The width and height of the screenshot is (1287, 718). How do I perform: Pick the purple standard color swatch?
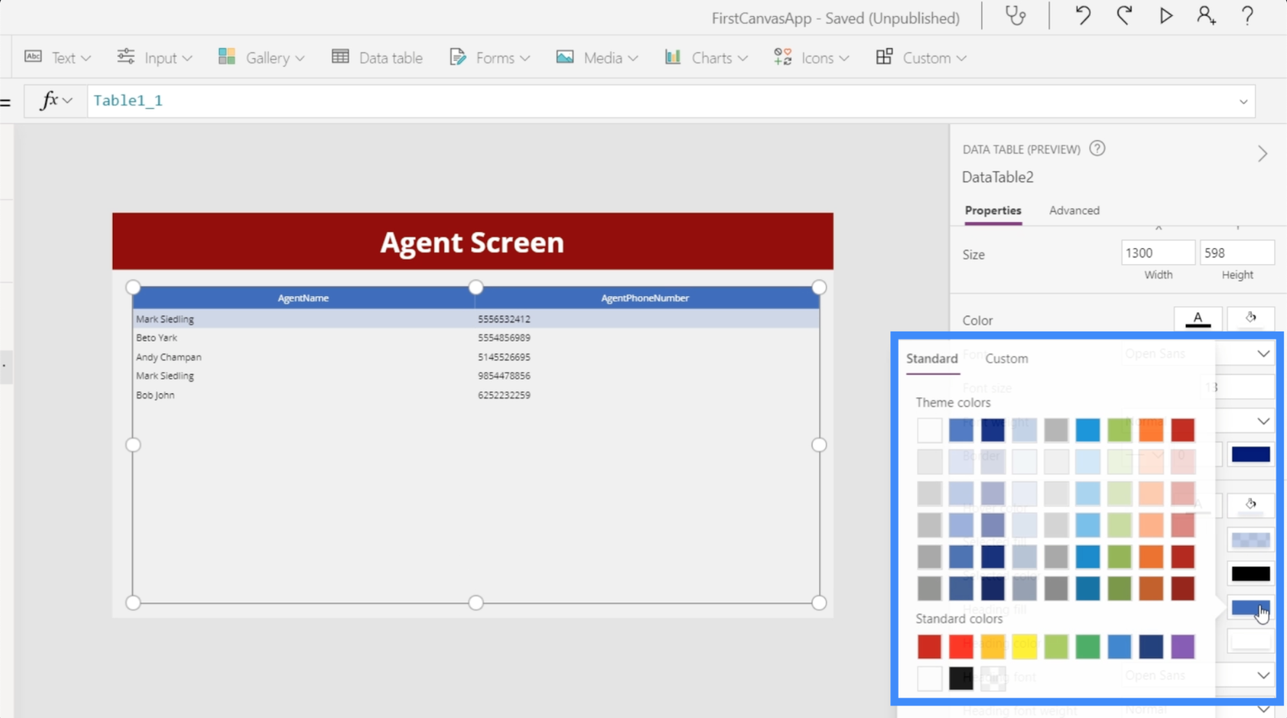pyautogui.click(x=1182, y=647)
